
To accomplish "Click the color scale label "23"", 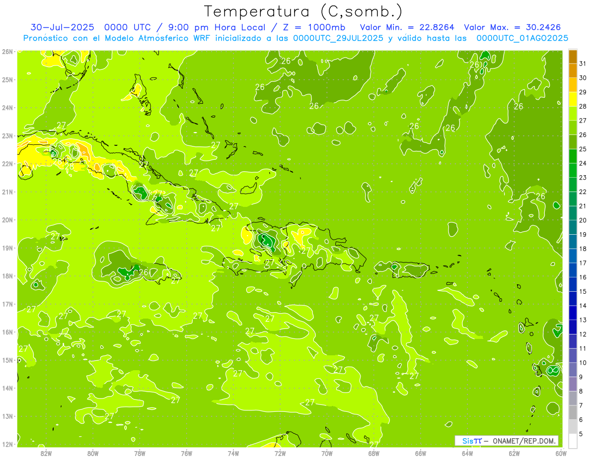I will (583, 178).
